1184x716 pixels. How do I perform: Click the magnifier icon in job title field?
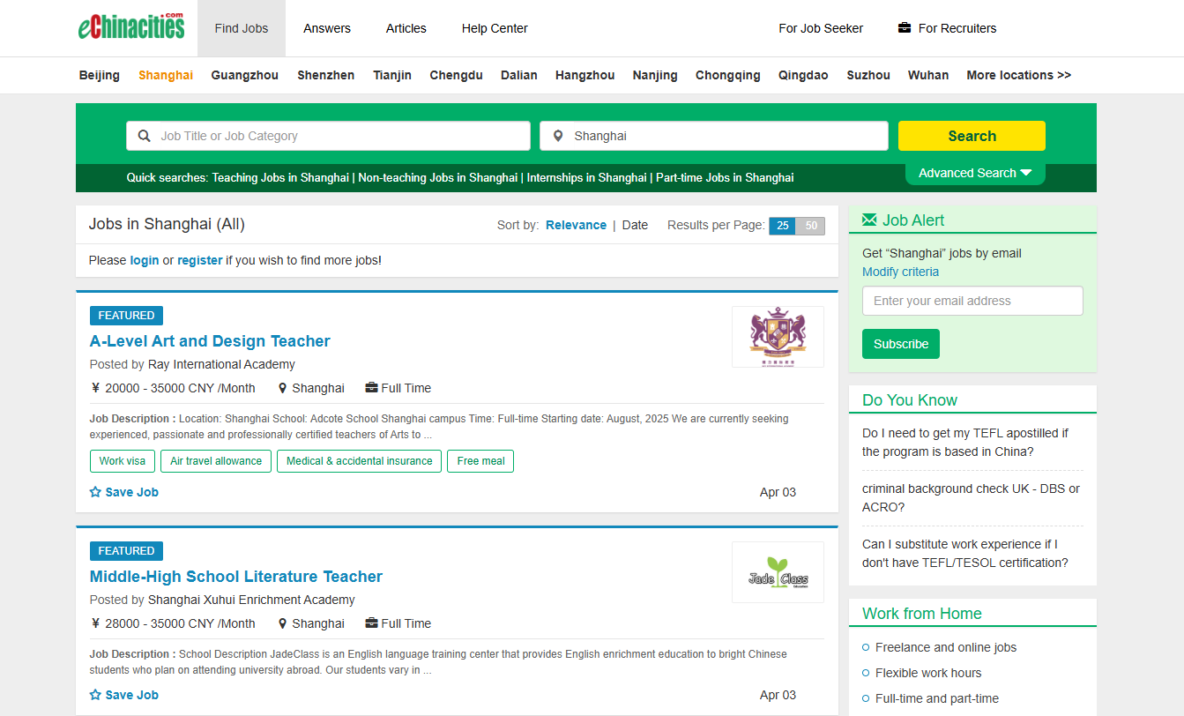145,136
